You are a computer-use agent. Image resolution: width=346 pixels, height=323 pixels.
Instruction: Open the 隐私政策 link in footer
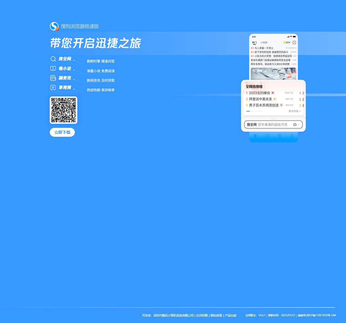[x=216, y=315]
